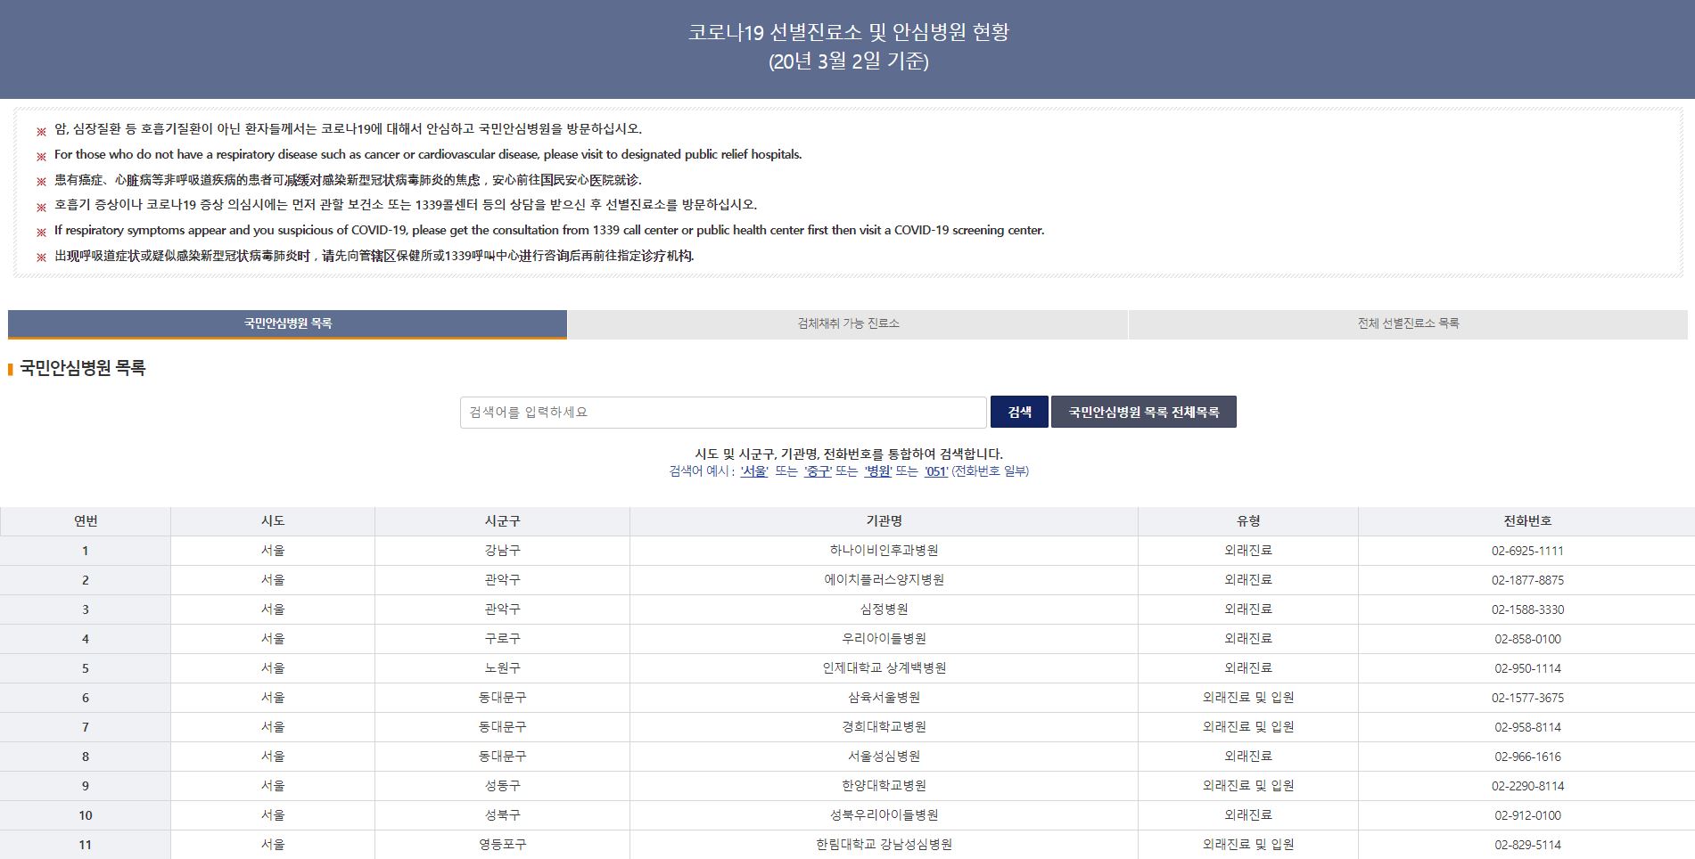This screenshot has height=859, width=1695.
Task: Click the page title 코로나19 선별진료소 및 안심병원 현황
Action: click(848, 33)
